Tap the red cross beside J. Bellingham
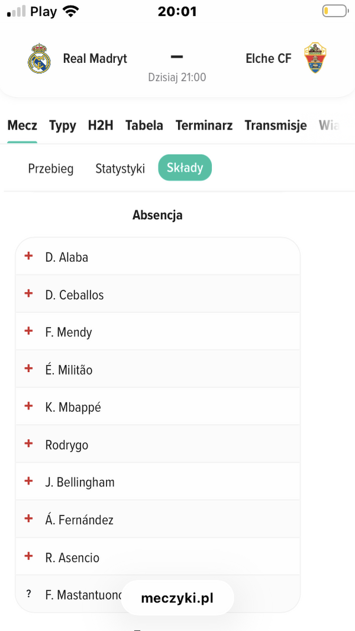The image size is (355, 631). 28,481
